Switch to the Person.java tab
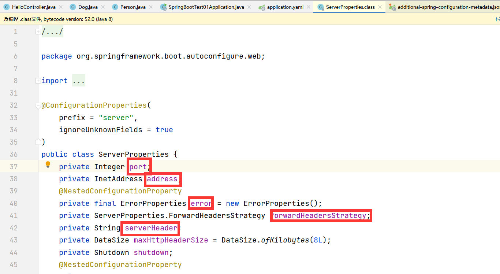 133,7
